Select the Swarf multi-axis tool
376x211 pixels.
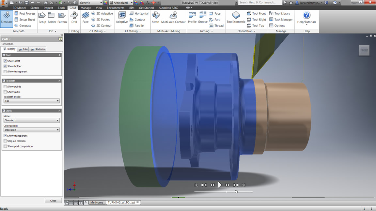tap(156, 18)
